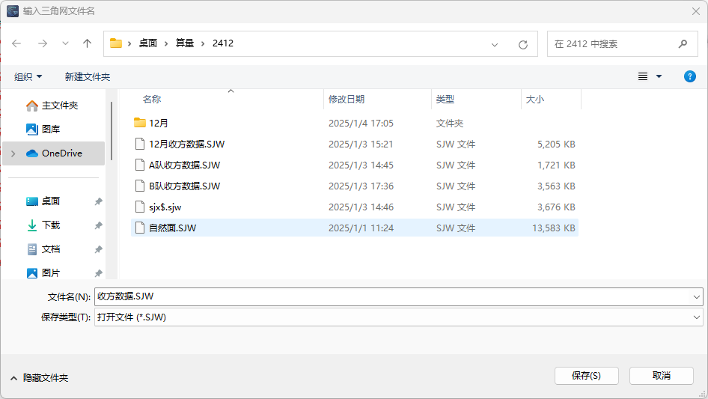This screenshot has width=708, height=399.
Task: Click 新建文件夹 to create folder
Action: coord(88,76)
